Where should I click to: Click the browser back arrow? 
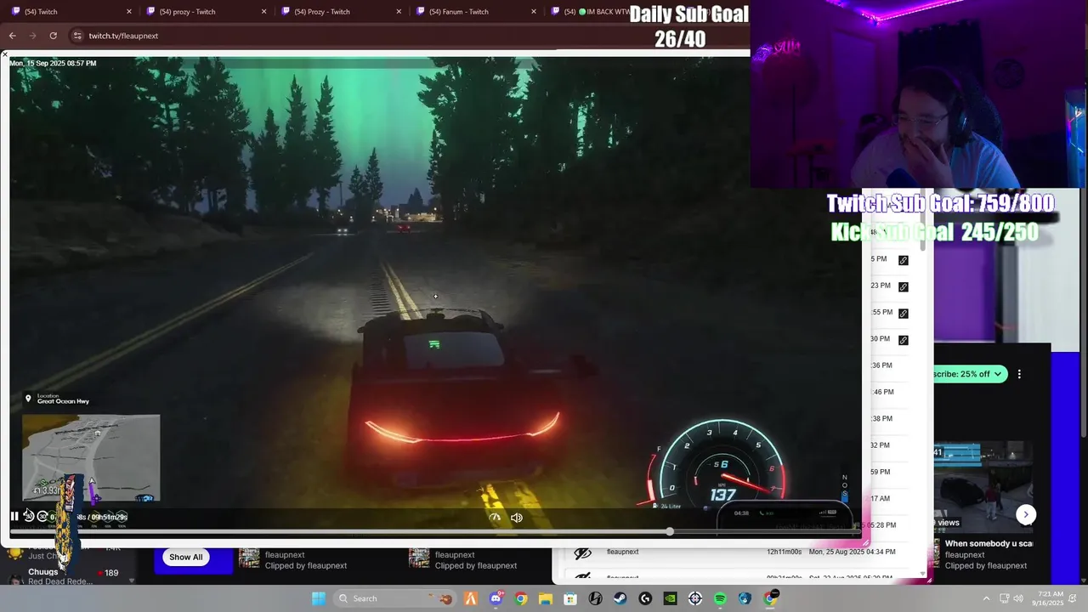(12, 36)
